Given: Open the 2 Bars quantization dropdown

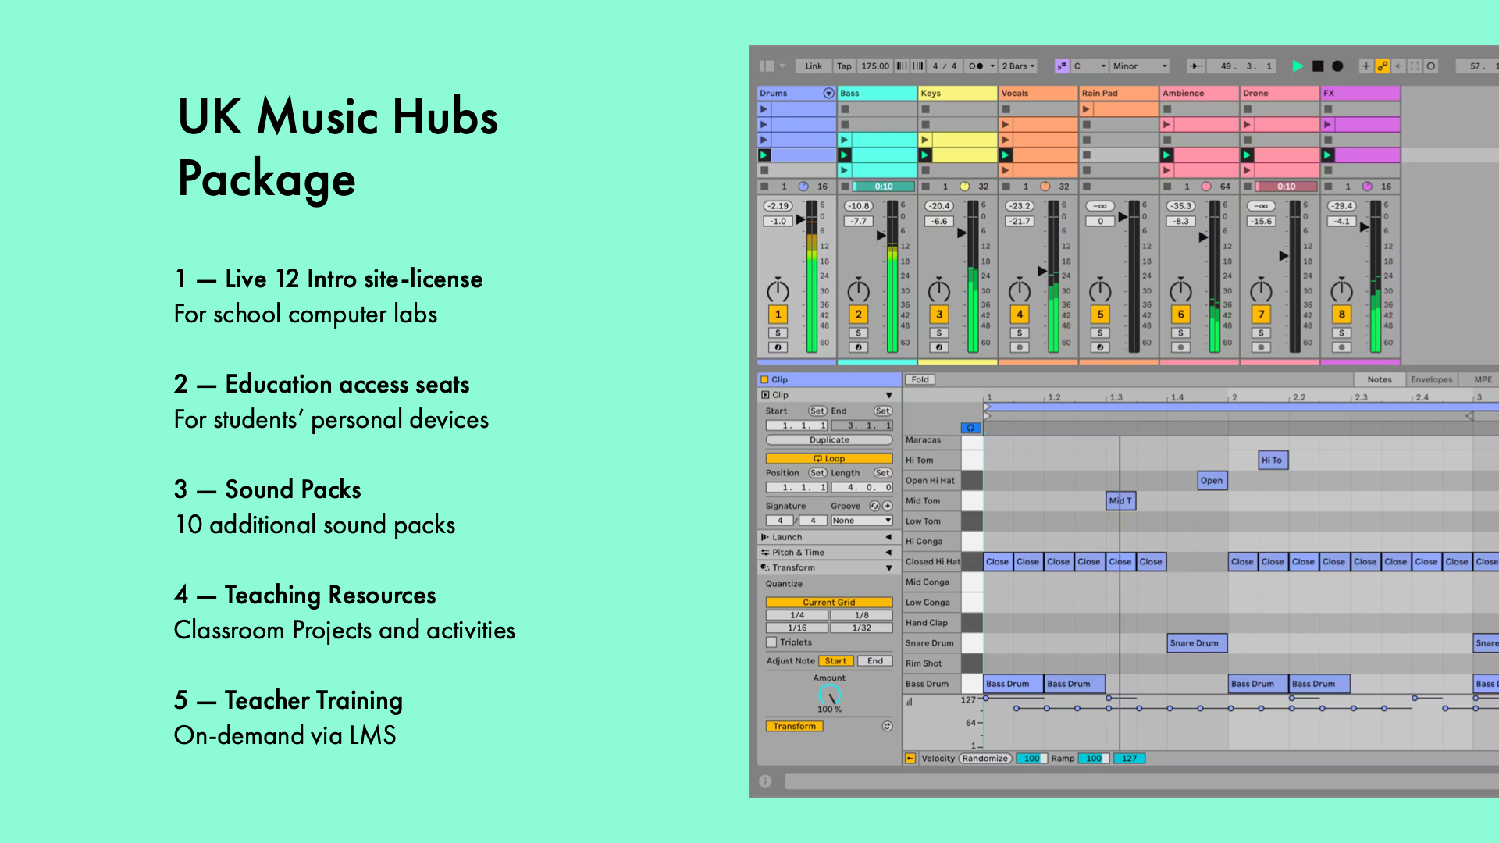Looking at the screenshot, I should [1018, 66].
